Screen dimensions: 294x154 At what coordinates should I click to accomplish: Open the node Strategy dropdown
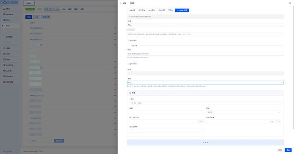[x=244, y=112]
